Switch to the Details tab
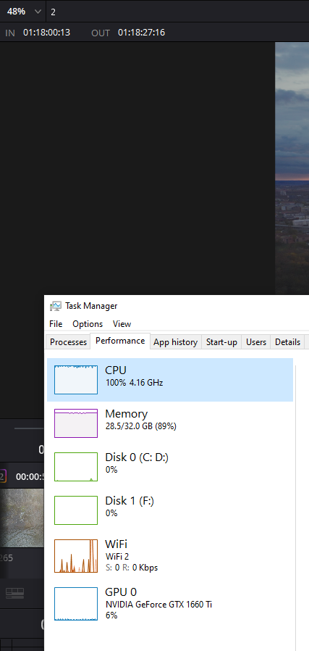This screenshot has width=309, height=651. tap(287, 342)
